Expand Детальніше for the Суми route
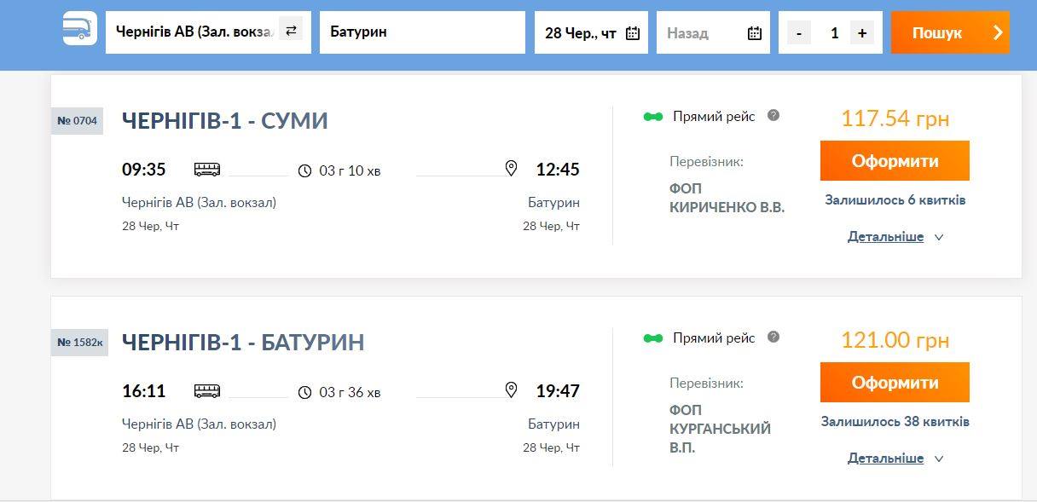Image resolution: width=1037 pixels, height=502 pixels. click(885, 237)
